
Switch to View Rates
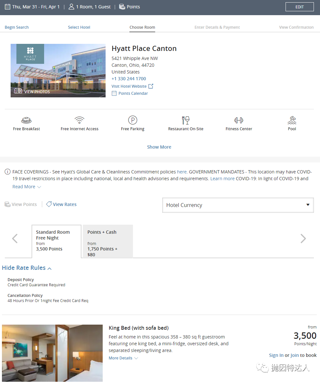pyautogui.click(x=61, y=204)
